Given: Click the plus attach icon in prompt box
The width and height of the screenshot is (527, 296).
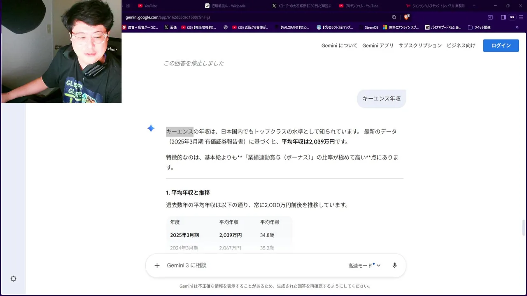Looking at the screenshot, I should click(x=157, y=266).
